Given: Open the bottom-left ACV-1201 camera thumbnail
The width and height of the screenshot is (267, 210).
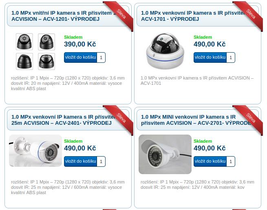Looking at the screenshot, I should tap(24, 61).
